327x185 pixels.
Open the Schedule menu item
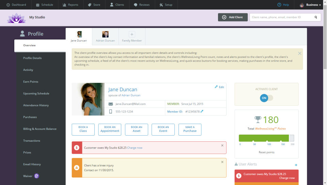click(x=44, y=4)
